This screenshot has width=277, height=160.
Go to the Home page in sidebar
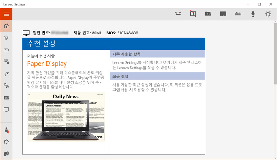click(6, 26)
